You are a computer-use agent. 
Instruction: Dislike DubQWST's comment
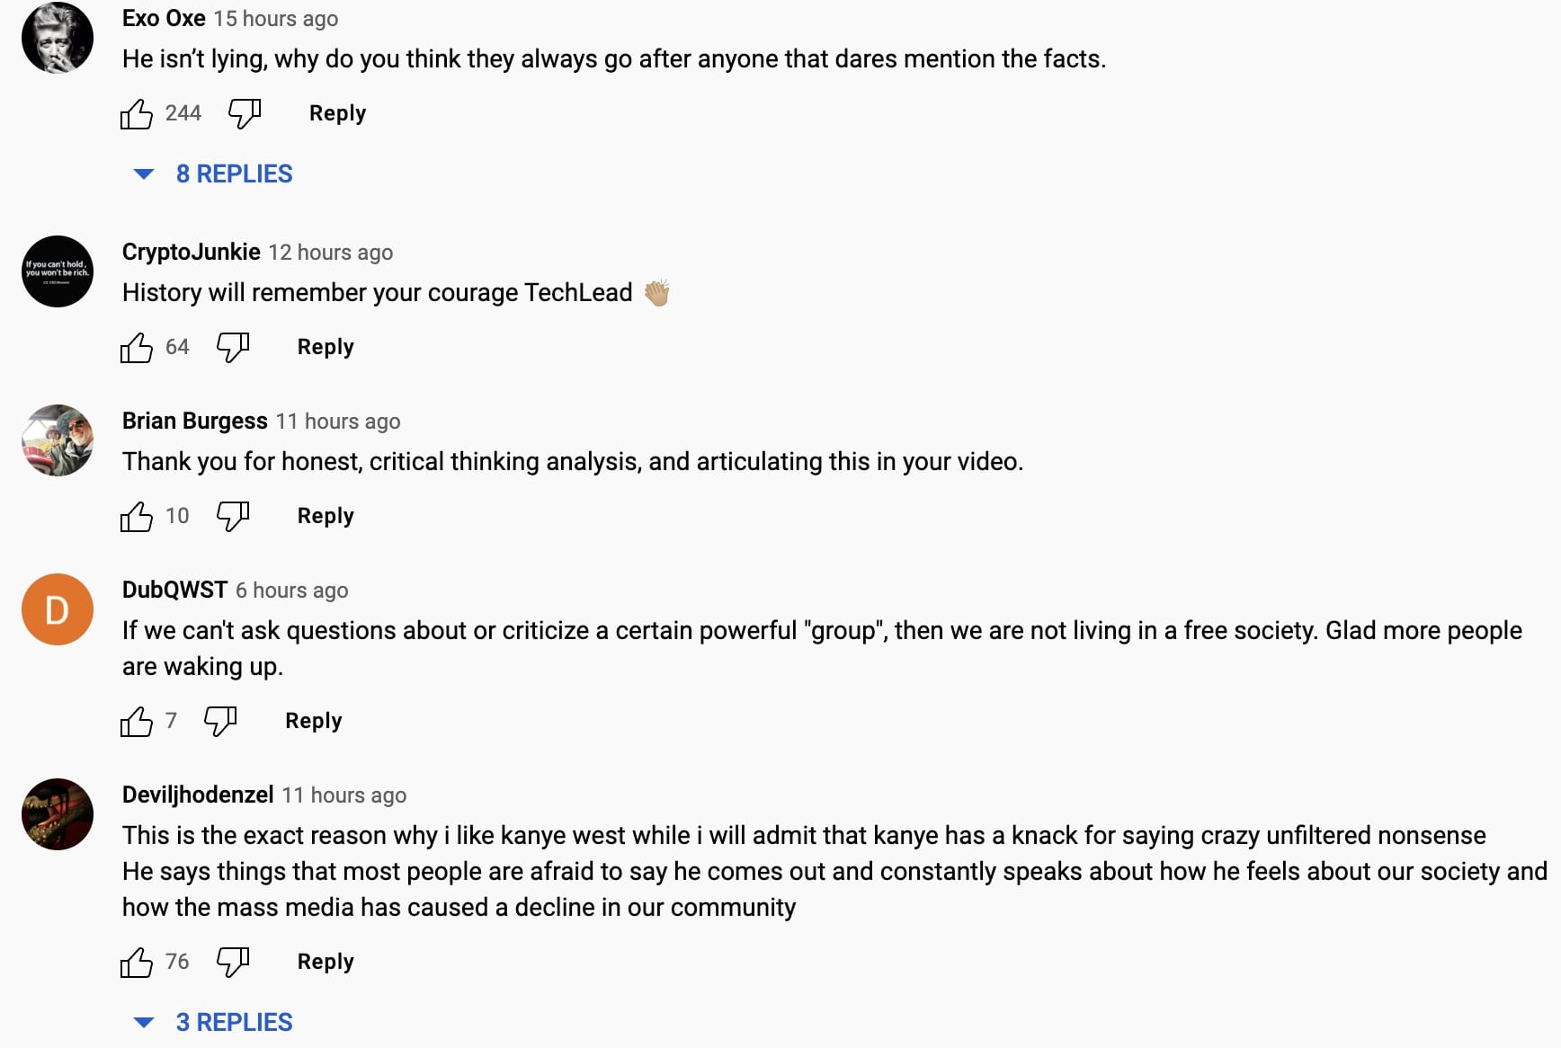(220, 721)
